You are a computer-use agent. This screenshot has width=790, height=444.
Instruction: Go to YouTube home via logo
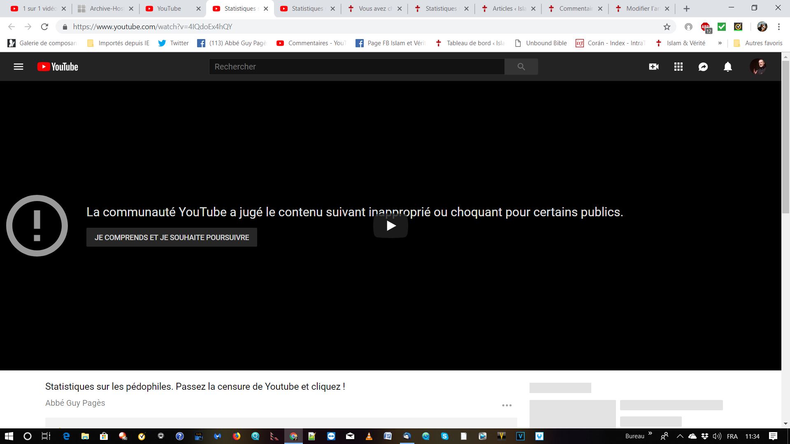pyautogui.click(x=58, y=67)
